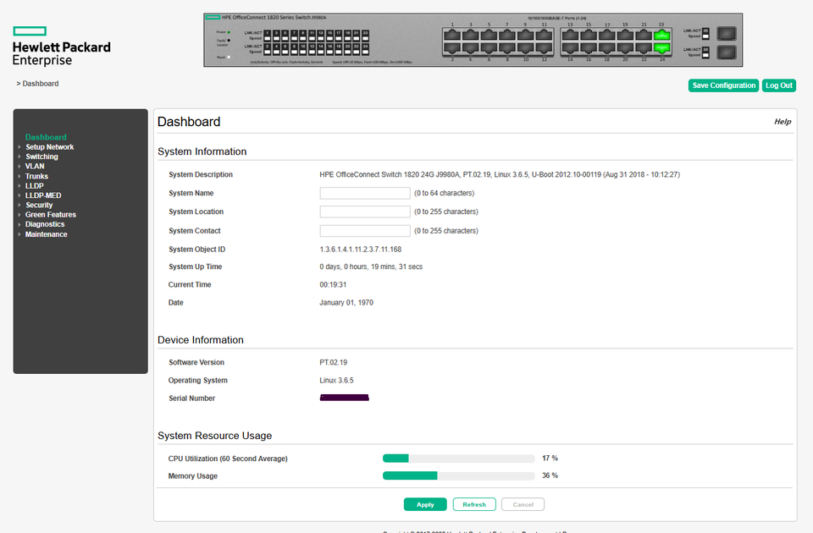
Task: Click the Dashboard breadcrumb
Action: click(41, 84)
